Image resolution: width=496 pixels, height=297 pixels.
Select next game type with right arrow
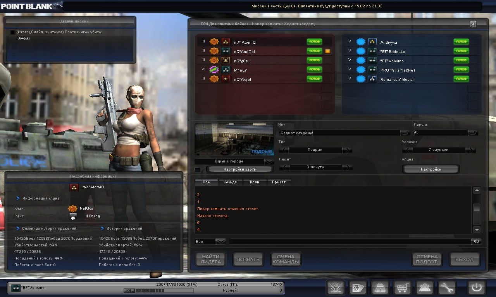pyautogui.click(x=347, y=150)
